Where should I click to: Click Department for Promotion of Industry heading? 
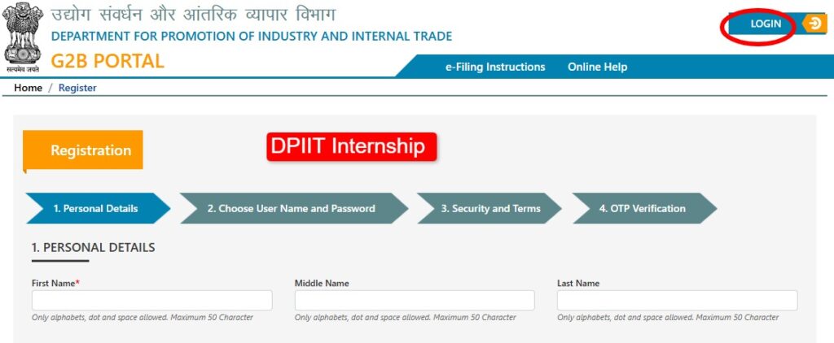click(x=251, y=37)
